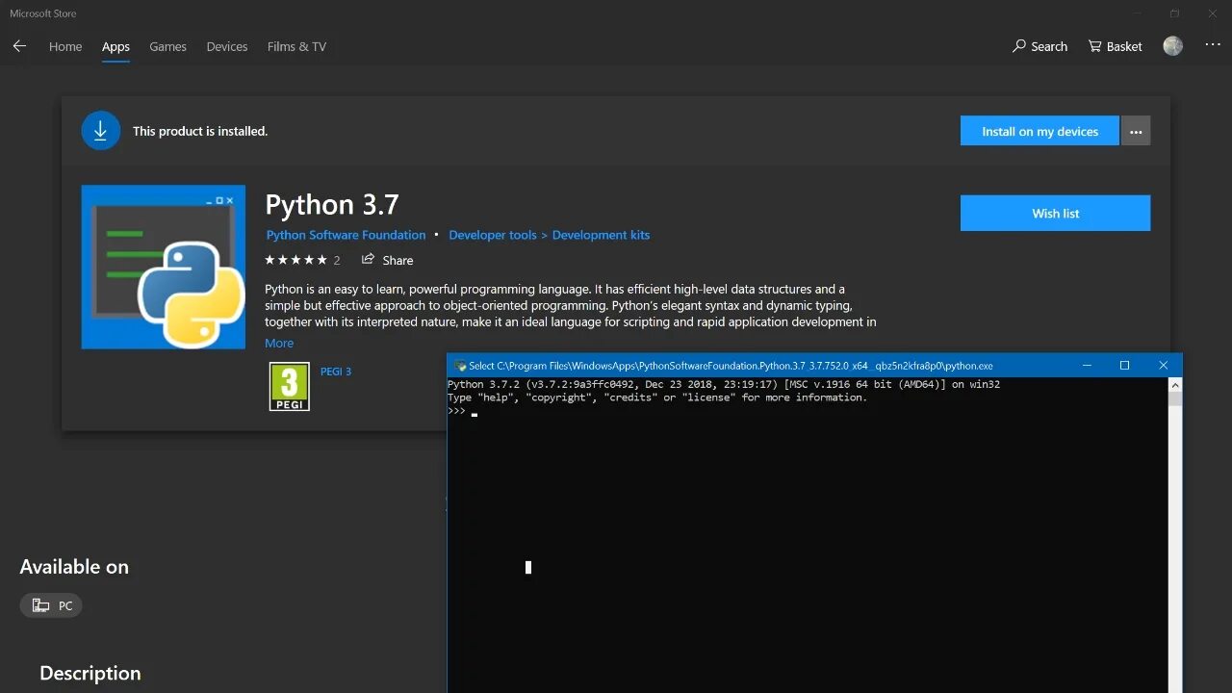This screenshot has height=693, width=1232.
Task: Click the Python console window icon
Action: tap(460, 366)
